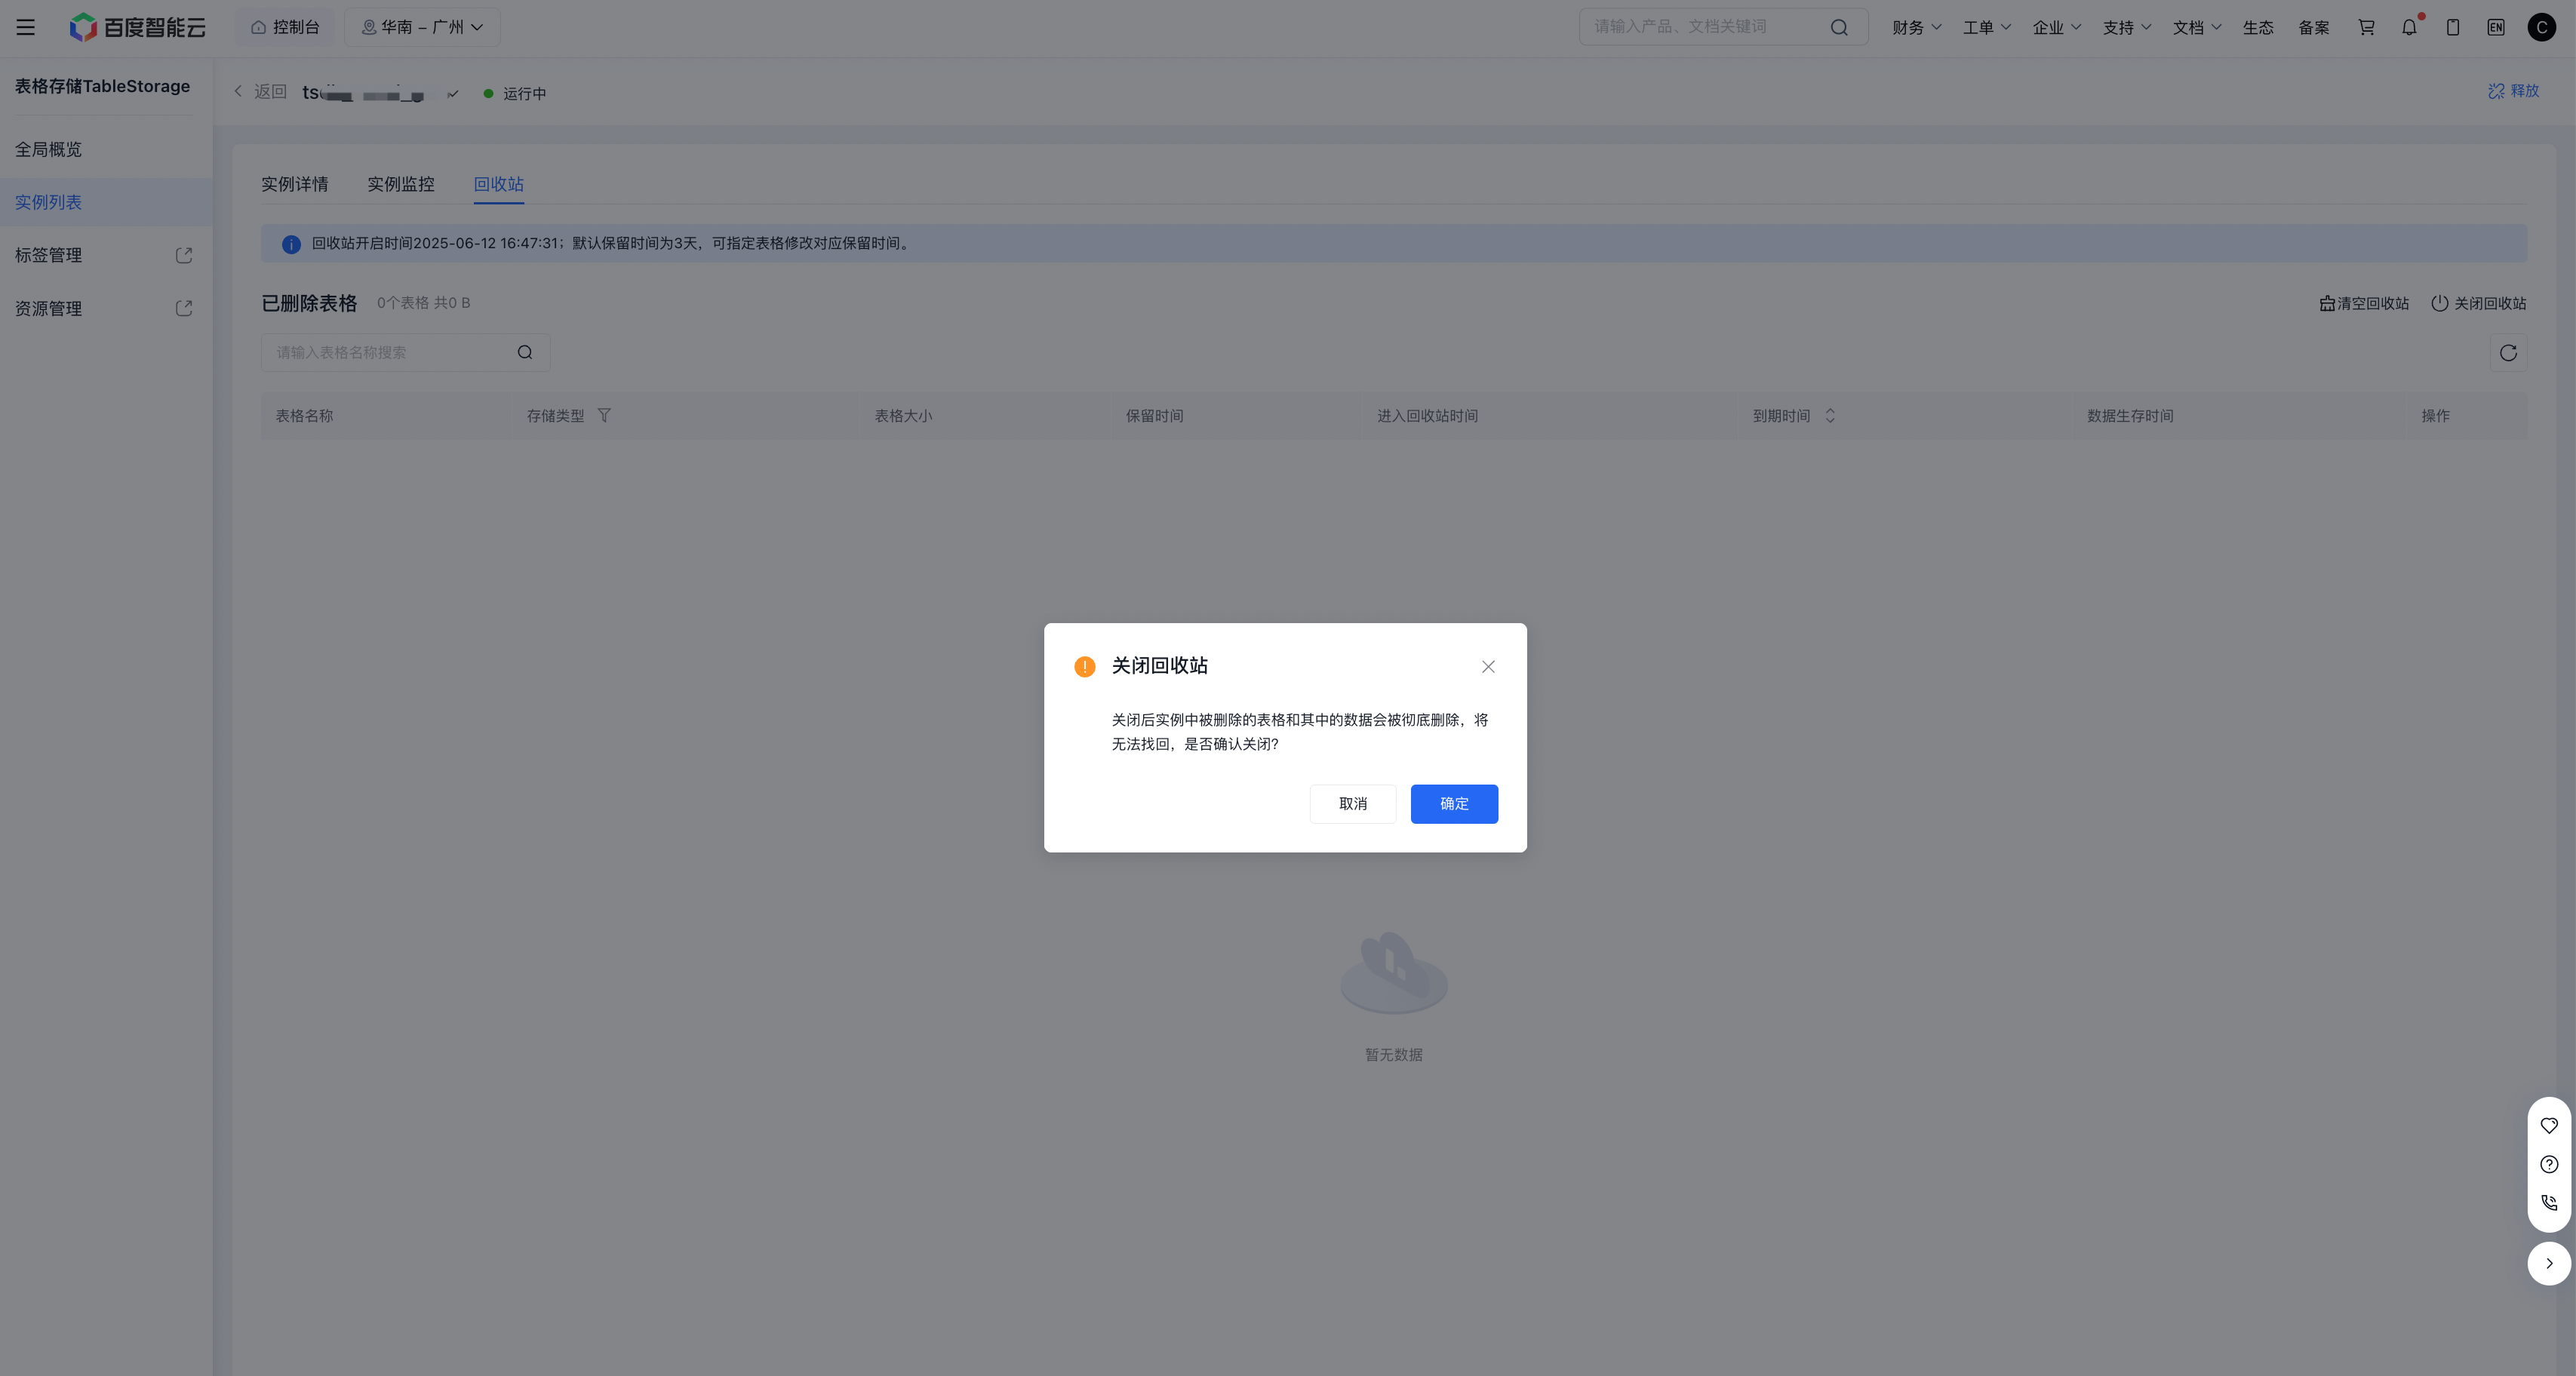Image resolution: width=2576 pixels, height=1376 pixels.
Task: Open the shopping cart icon
Action: click(2366, 27)
